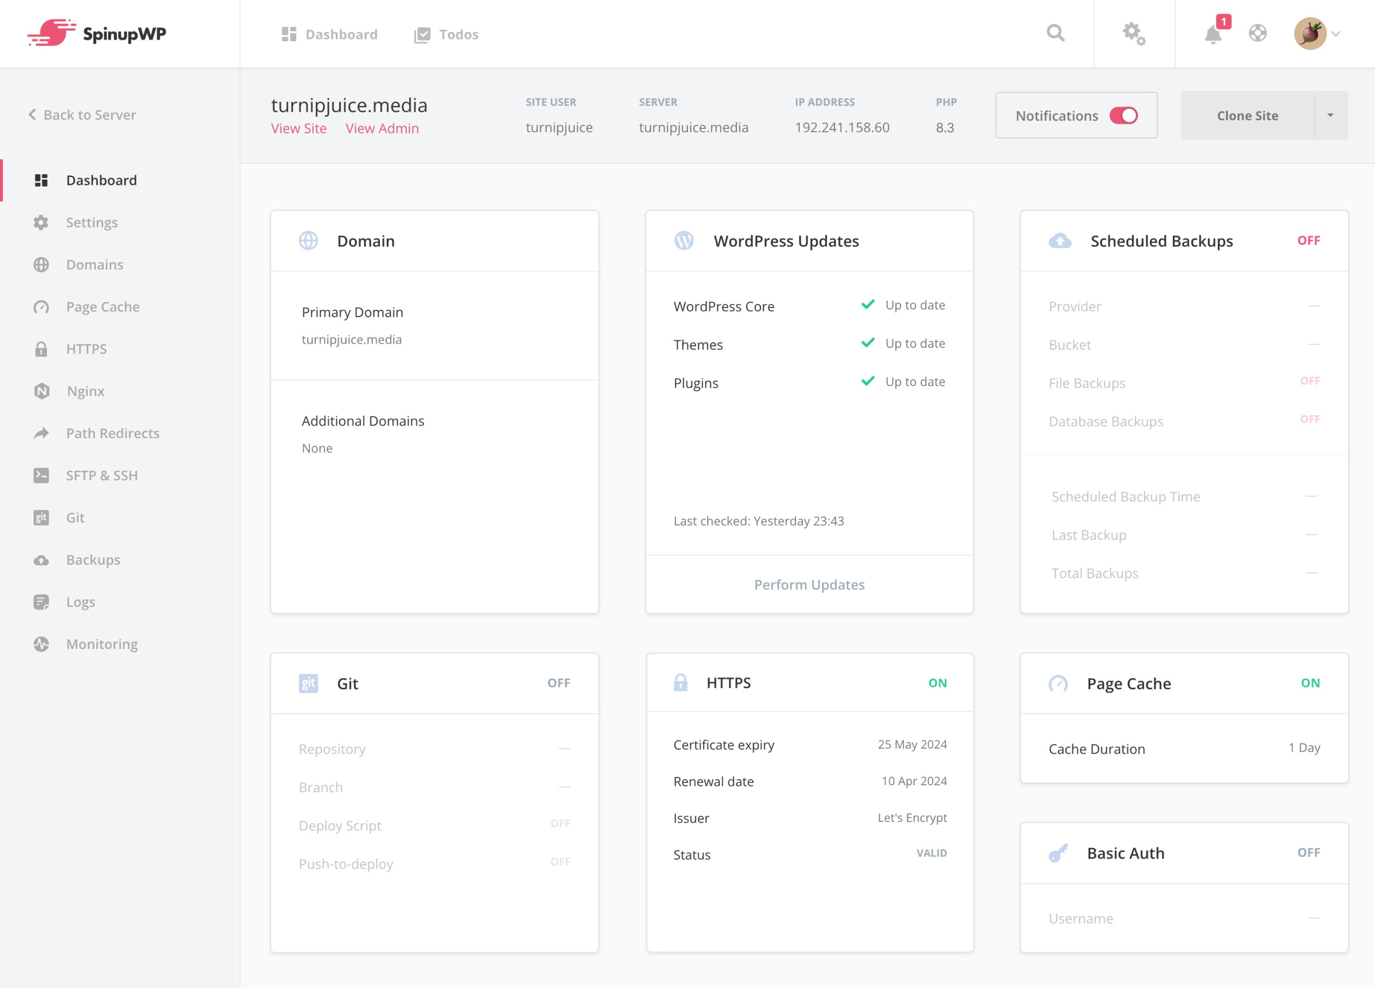The image size is (1375, 988).
Task: Click the Monitoring pulse icon in sidebar
Action: [x=41, y=644]
